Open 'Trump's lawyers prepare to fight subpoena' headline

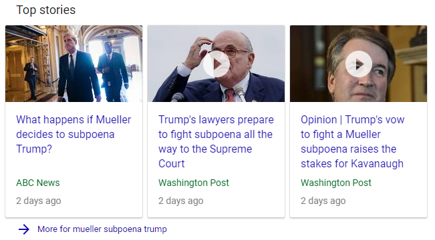[x=216, y=141]
